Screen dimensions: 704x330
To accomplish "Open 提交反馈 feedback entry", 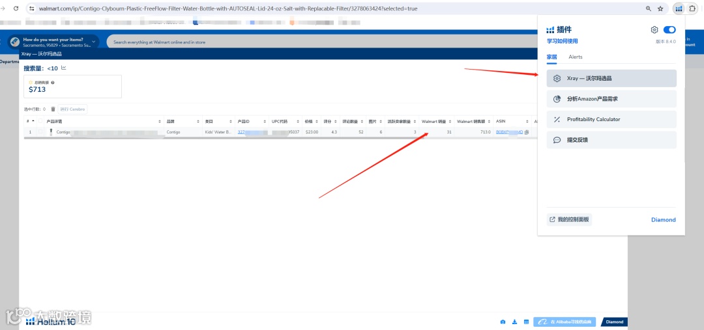I will click(x=611, y=140).
